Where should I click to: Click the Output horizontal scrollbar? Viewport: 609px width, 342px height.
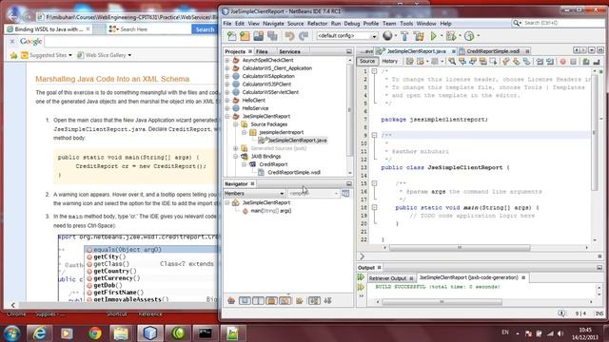442,302
